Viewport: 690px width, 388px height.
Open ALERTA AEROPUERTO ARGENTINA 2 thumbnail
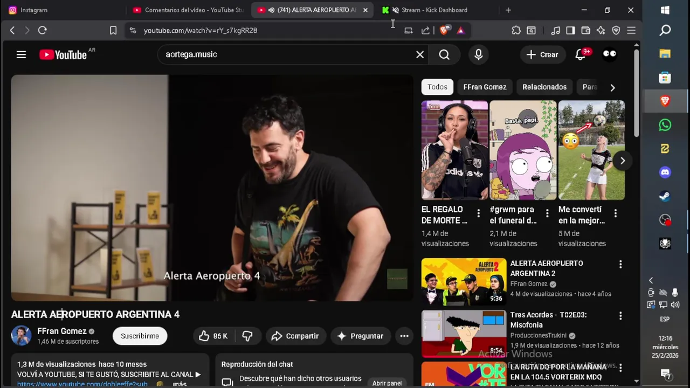[464, 282]
